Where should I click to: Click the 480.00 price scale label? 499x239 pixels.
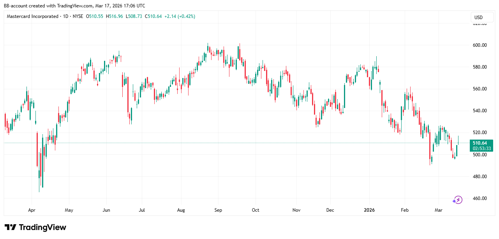pyautogui.click(x=479, y=177)
